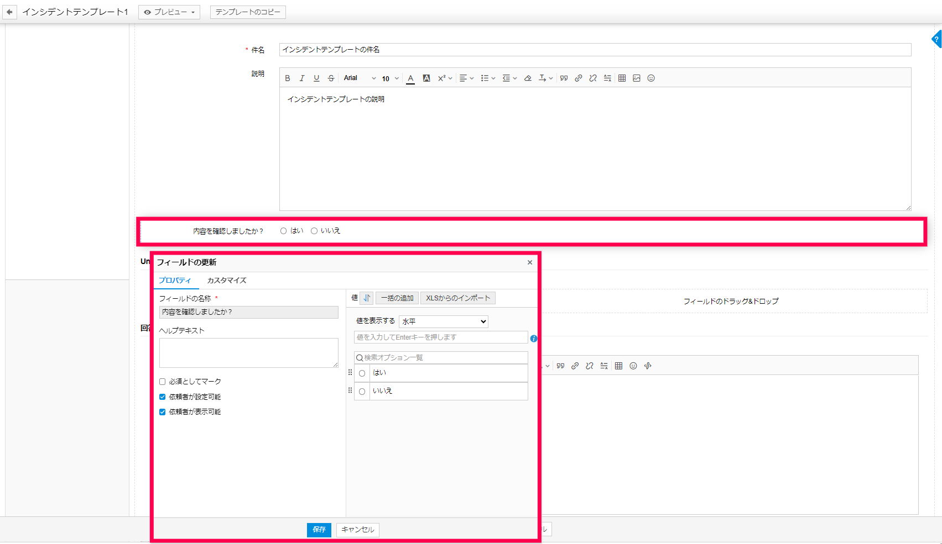This screenshot has width=942, height=544.
Task: Save the field with the 保存 button
Action: pos(319,530)
